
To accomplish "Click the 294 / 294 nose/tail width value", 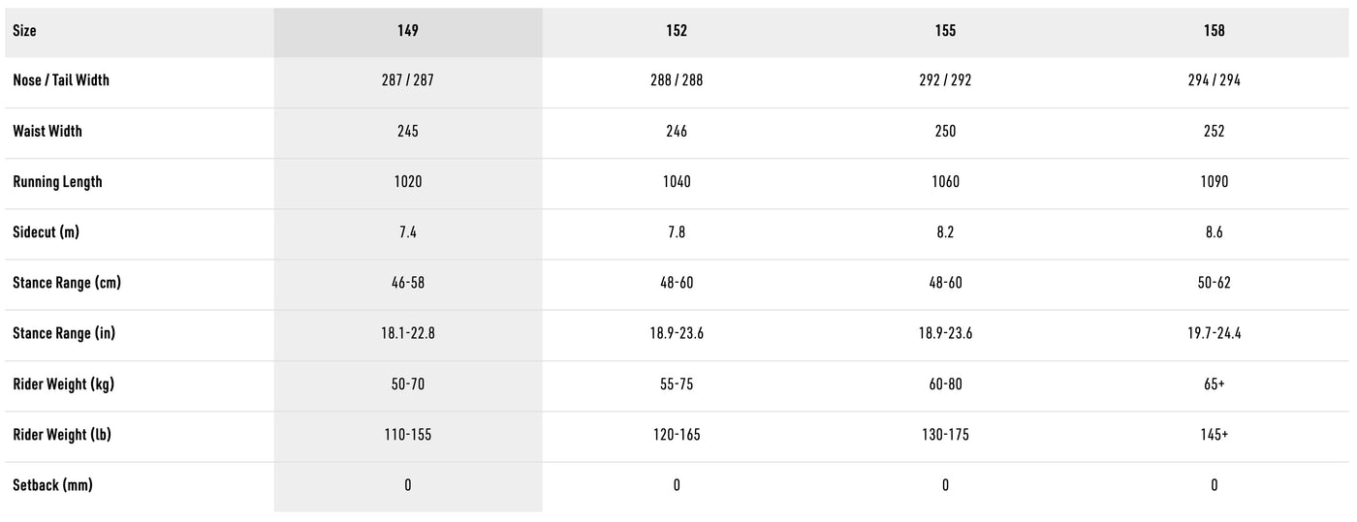I will click(1214, 80).
